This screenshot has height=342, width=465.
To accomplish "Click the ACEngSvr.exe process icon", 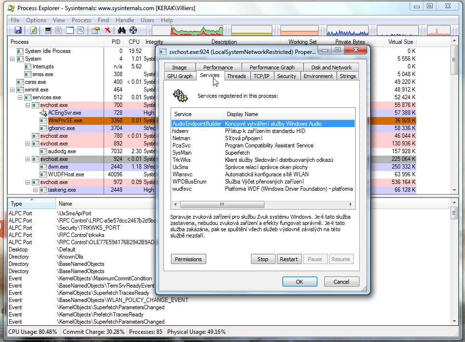I will pyautogui.click(x=43, y=113).
